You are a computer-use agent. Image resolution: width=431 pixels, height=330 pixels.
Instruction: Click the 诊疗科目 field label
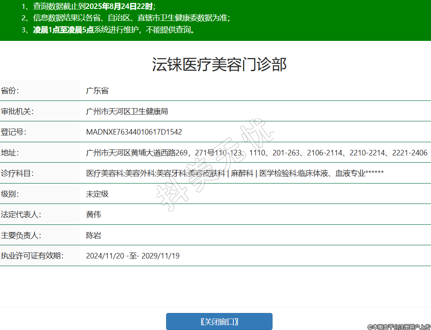coord(17,173)
